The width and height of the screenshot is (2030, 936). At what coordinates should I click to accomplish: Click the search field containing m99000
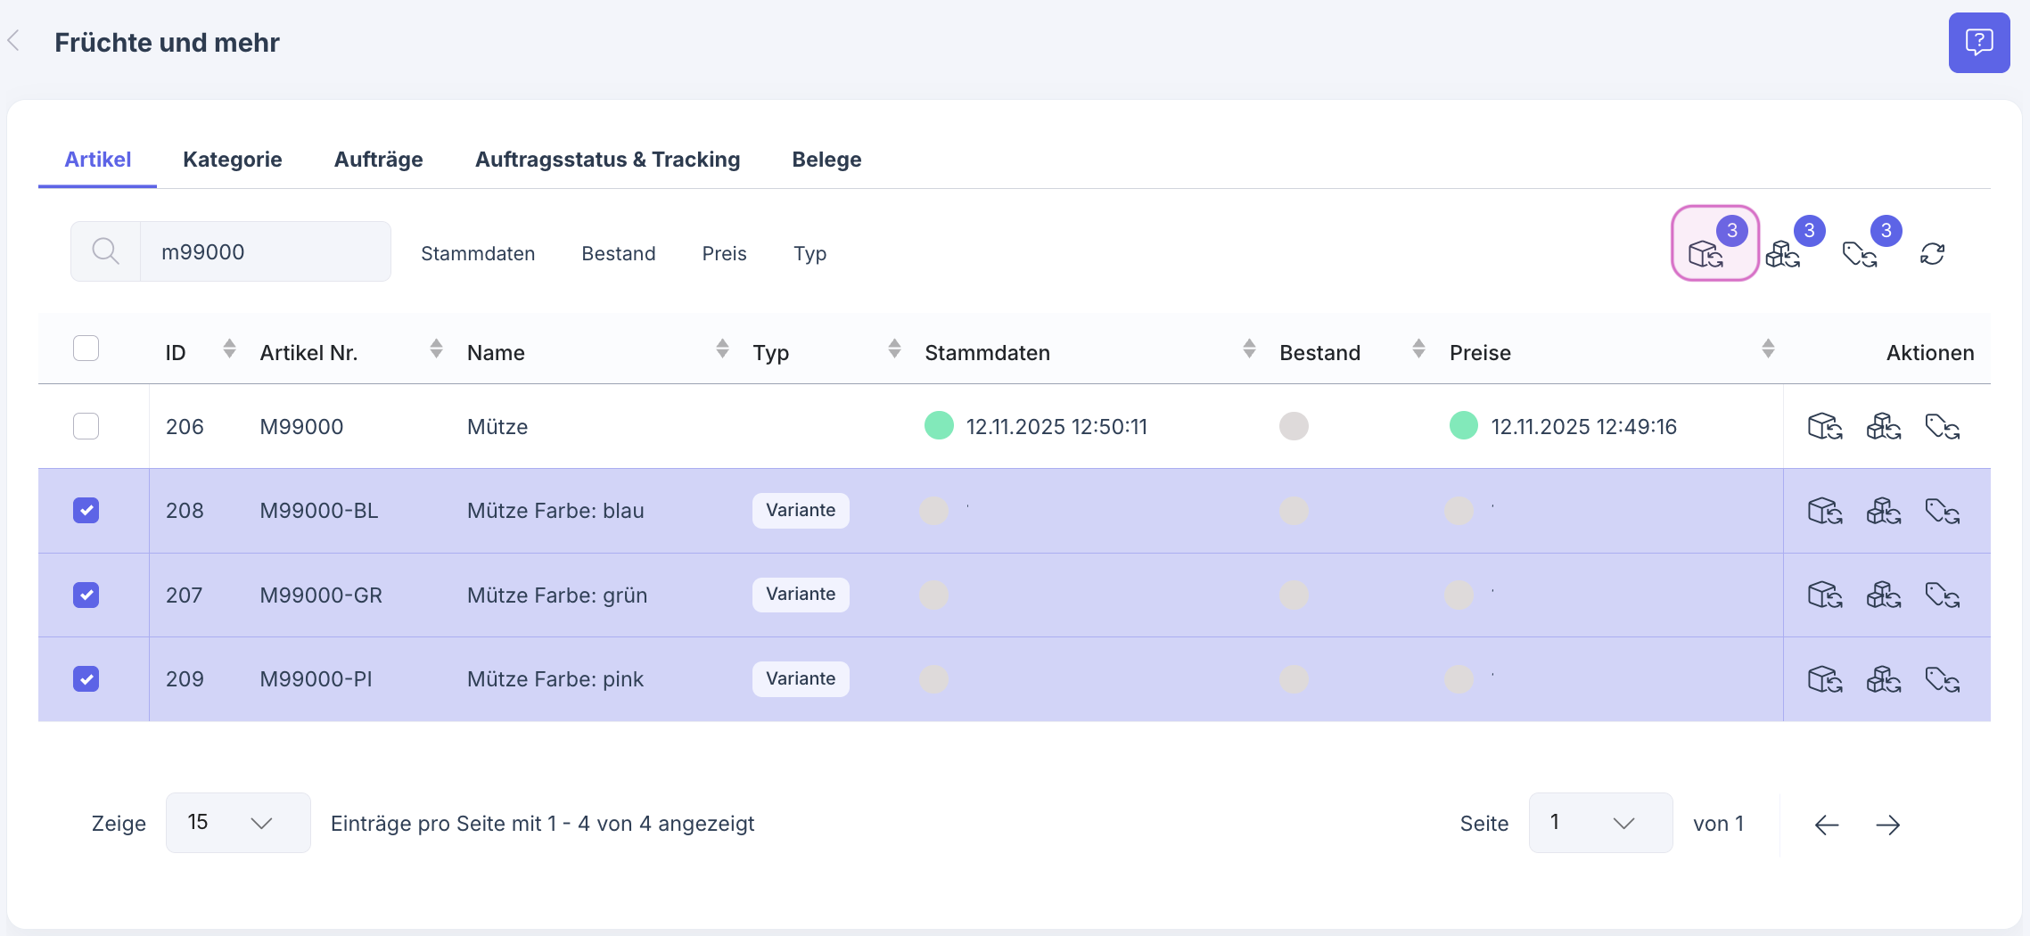coord(264,252)
